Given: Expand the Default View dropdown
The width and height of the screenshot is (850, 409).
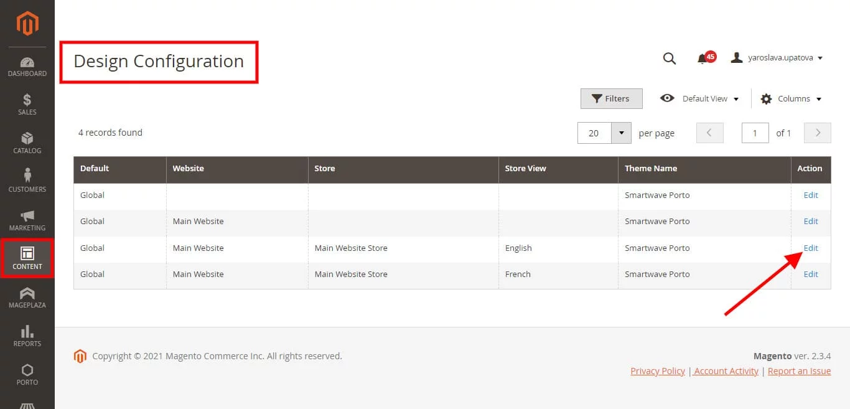Looking at the screenshot, I should click(x=700, y=98).
